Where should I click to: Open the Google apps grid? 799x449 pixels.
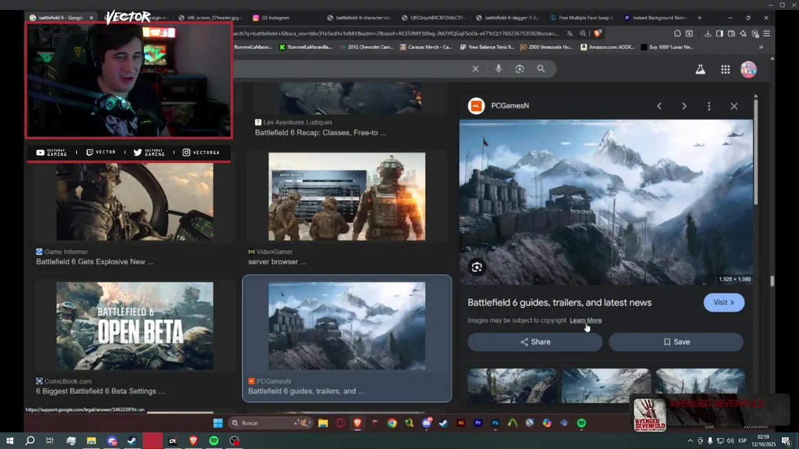click(725, 70)
